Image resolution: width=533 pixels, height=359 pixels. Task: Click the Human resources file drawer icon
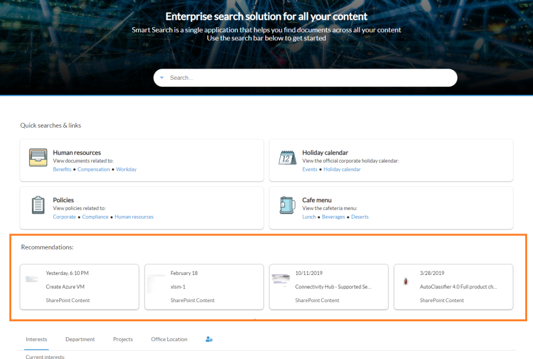[38, 158]
